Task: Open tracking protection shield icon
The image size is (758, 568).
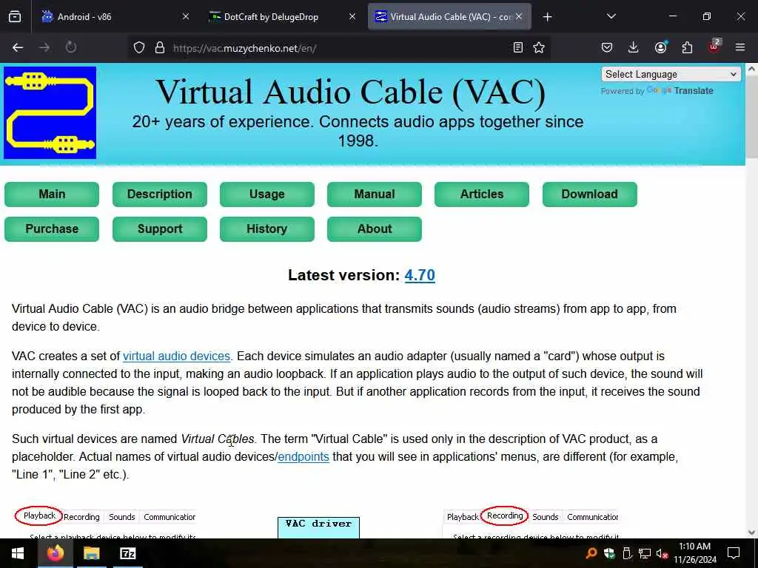Action: point(139,48)
